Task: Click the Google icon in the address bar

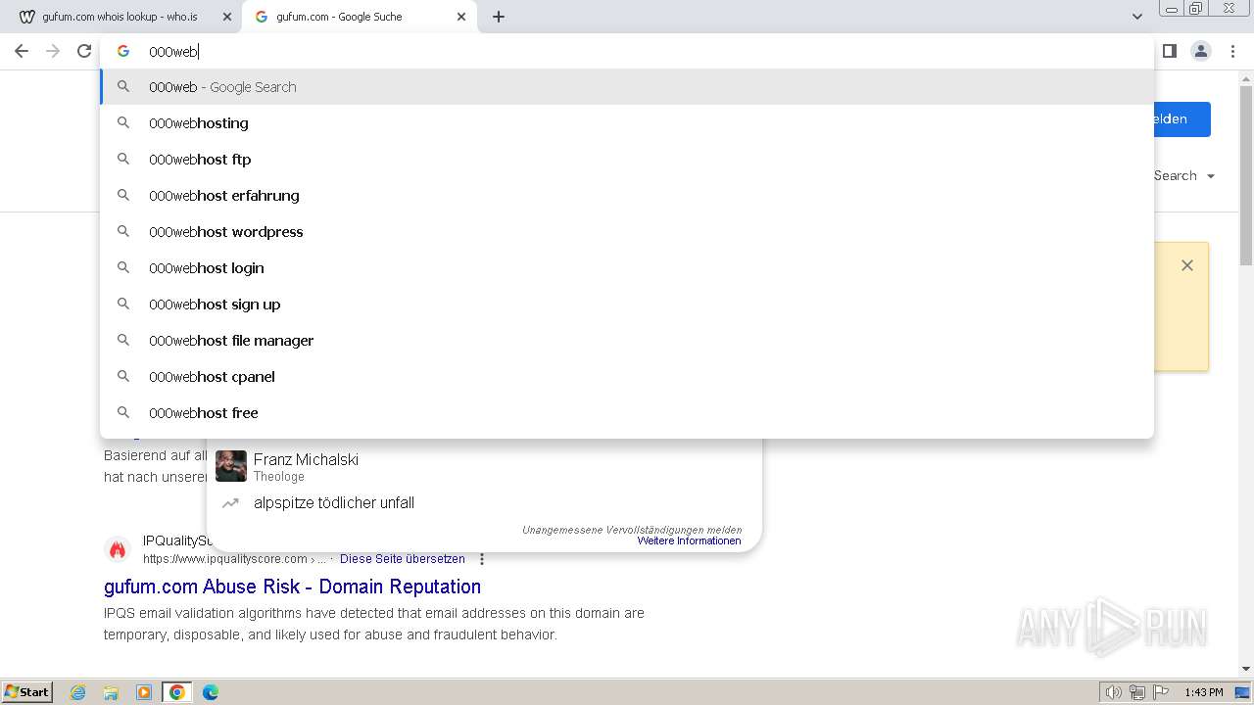Action: point(123,51)
